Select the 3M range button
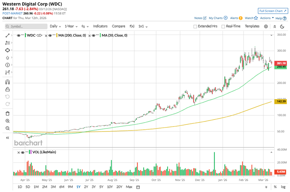 (53, 187)
